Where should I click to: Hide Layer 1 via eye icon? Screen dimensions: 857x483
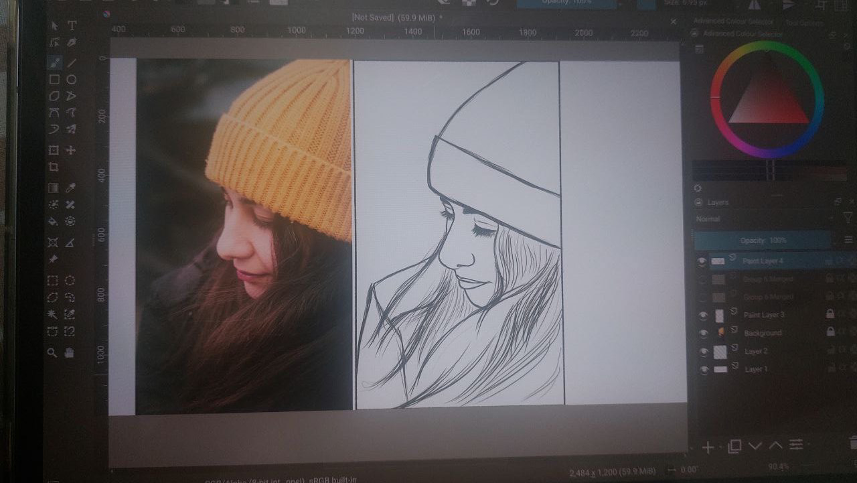coord(704,369)
